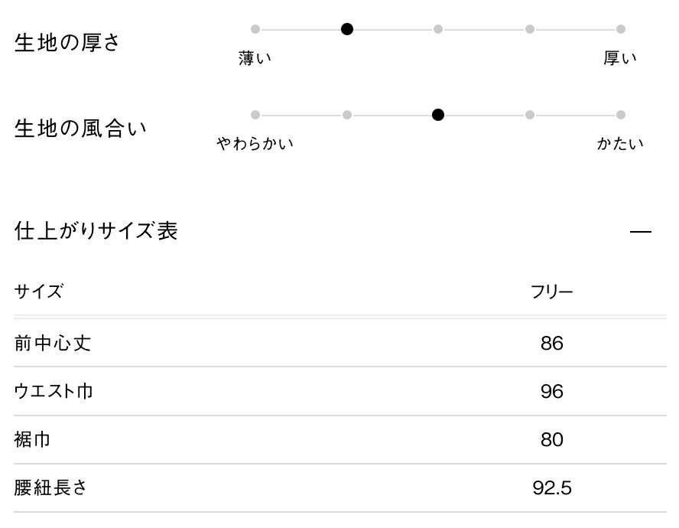Click the 仕上がりサイズ表 section heading

click(x=96, y=231)
